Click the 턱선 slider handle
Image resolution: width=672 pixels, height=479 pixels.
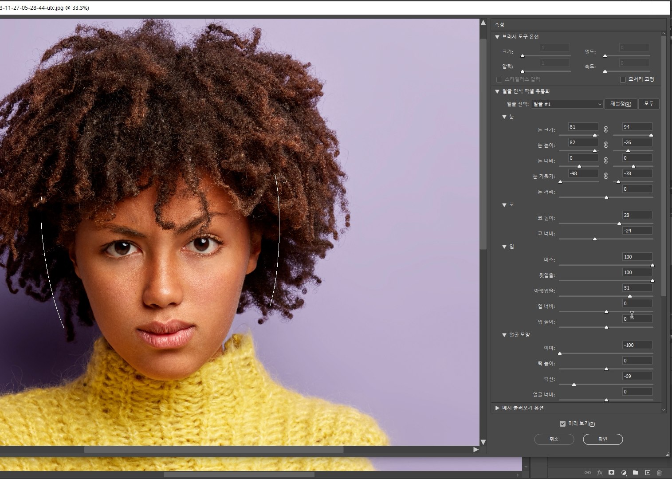coord(574,385)
